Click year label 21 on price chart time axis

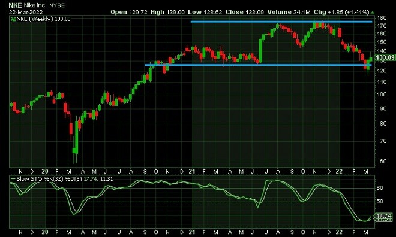click(192, 172)
